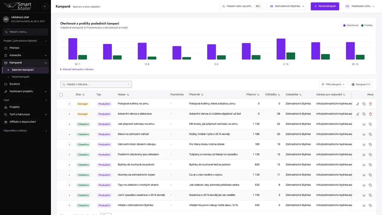Screen dimensions: 382x215
Task: Tick the select-all checkbox in table header
Action: tap(61, 95)
